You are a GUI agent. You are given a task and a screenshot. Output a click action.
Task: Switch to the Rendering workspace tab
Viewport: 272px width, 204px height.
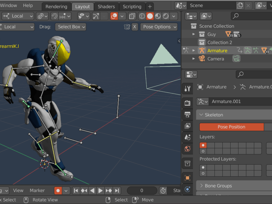pos(56,7)
